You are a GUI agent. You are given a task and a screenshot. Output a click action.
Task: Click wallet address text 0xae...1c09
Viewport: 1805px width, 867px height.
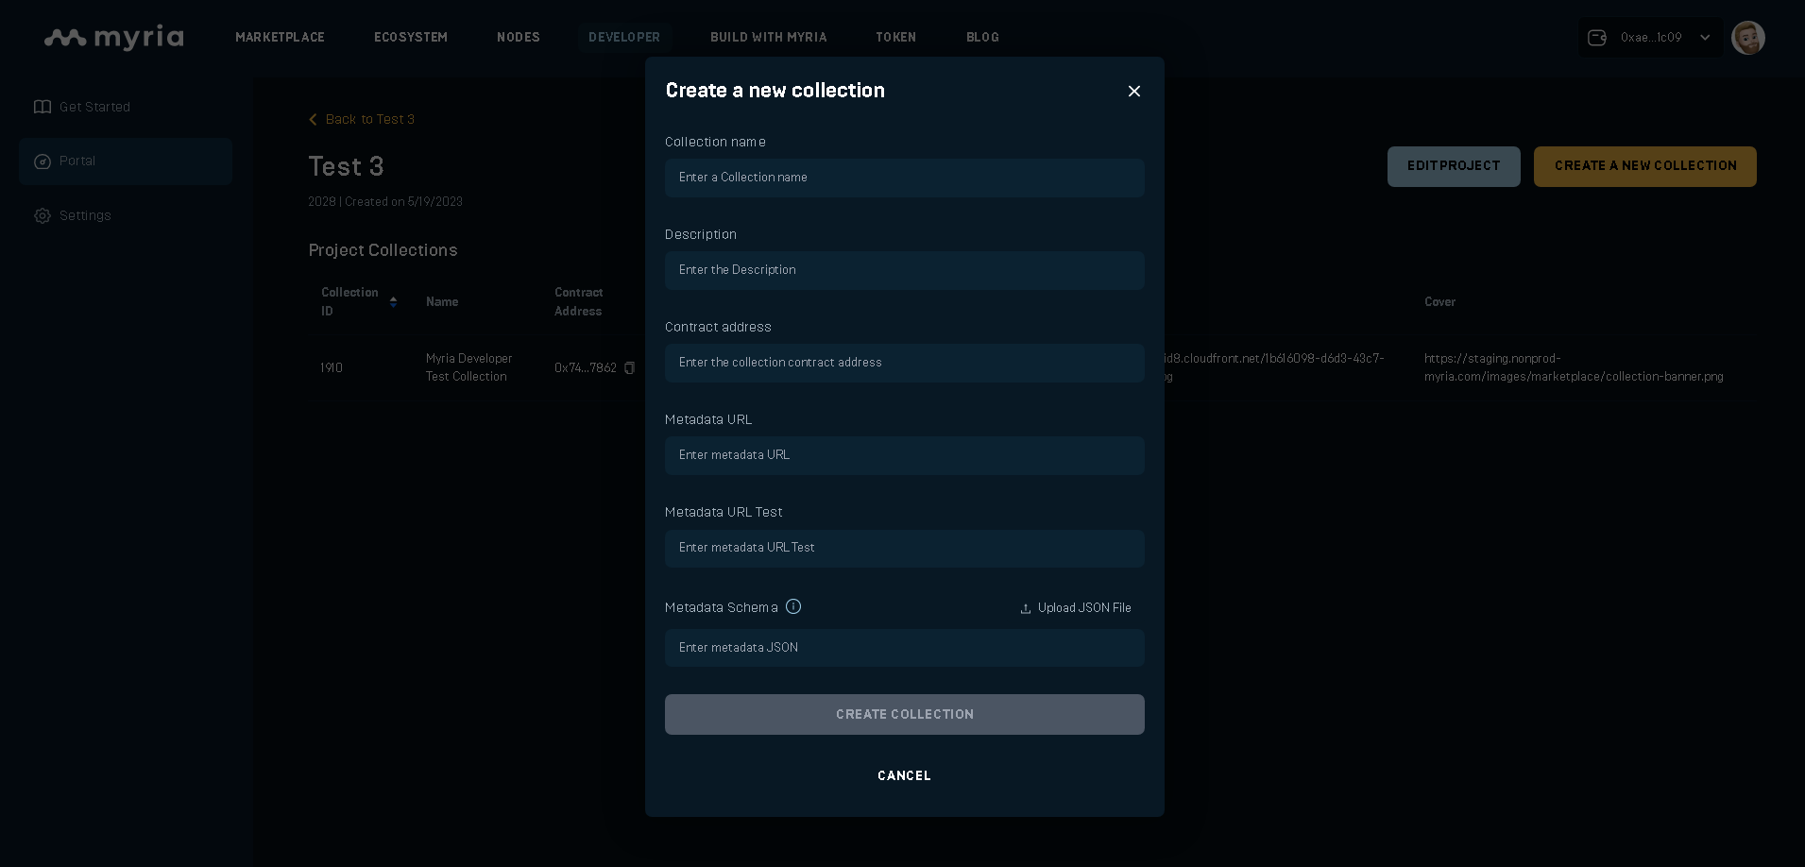pos(1651,38)
